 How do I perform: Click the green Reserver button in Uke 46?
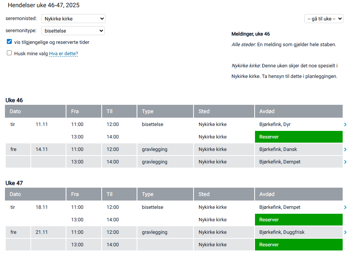298,137
